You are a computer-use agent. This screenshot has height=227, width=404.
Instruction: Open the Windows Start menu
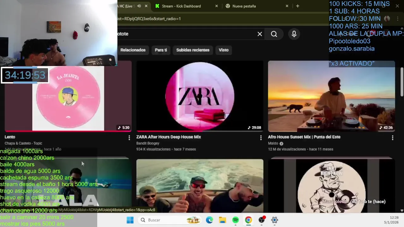(x=130, y=220)
